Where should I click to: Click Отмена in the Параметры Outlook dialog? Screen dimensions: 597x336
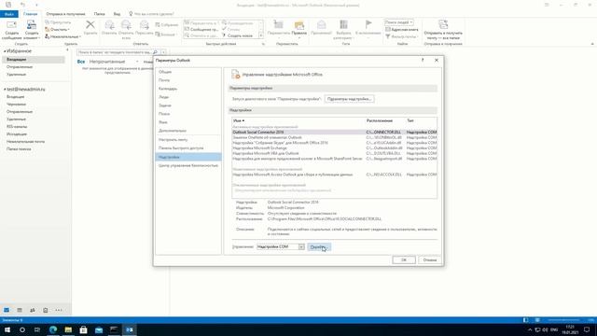pyautogui.click(x=430, y=259)
